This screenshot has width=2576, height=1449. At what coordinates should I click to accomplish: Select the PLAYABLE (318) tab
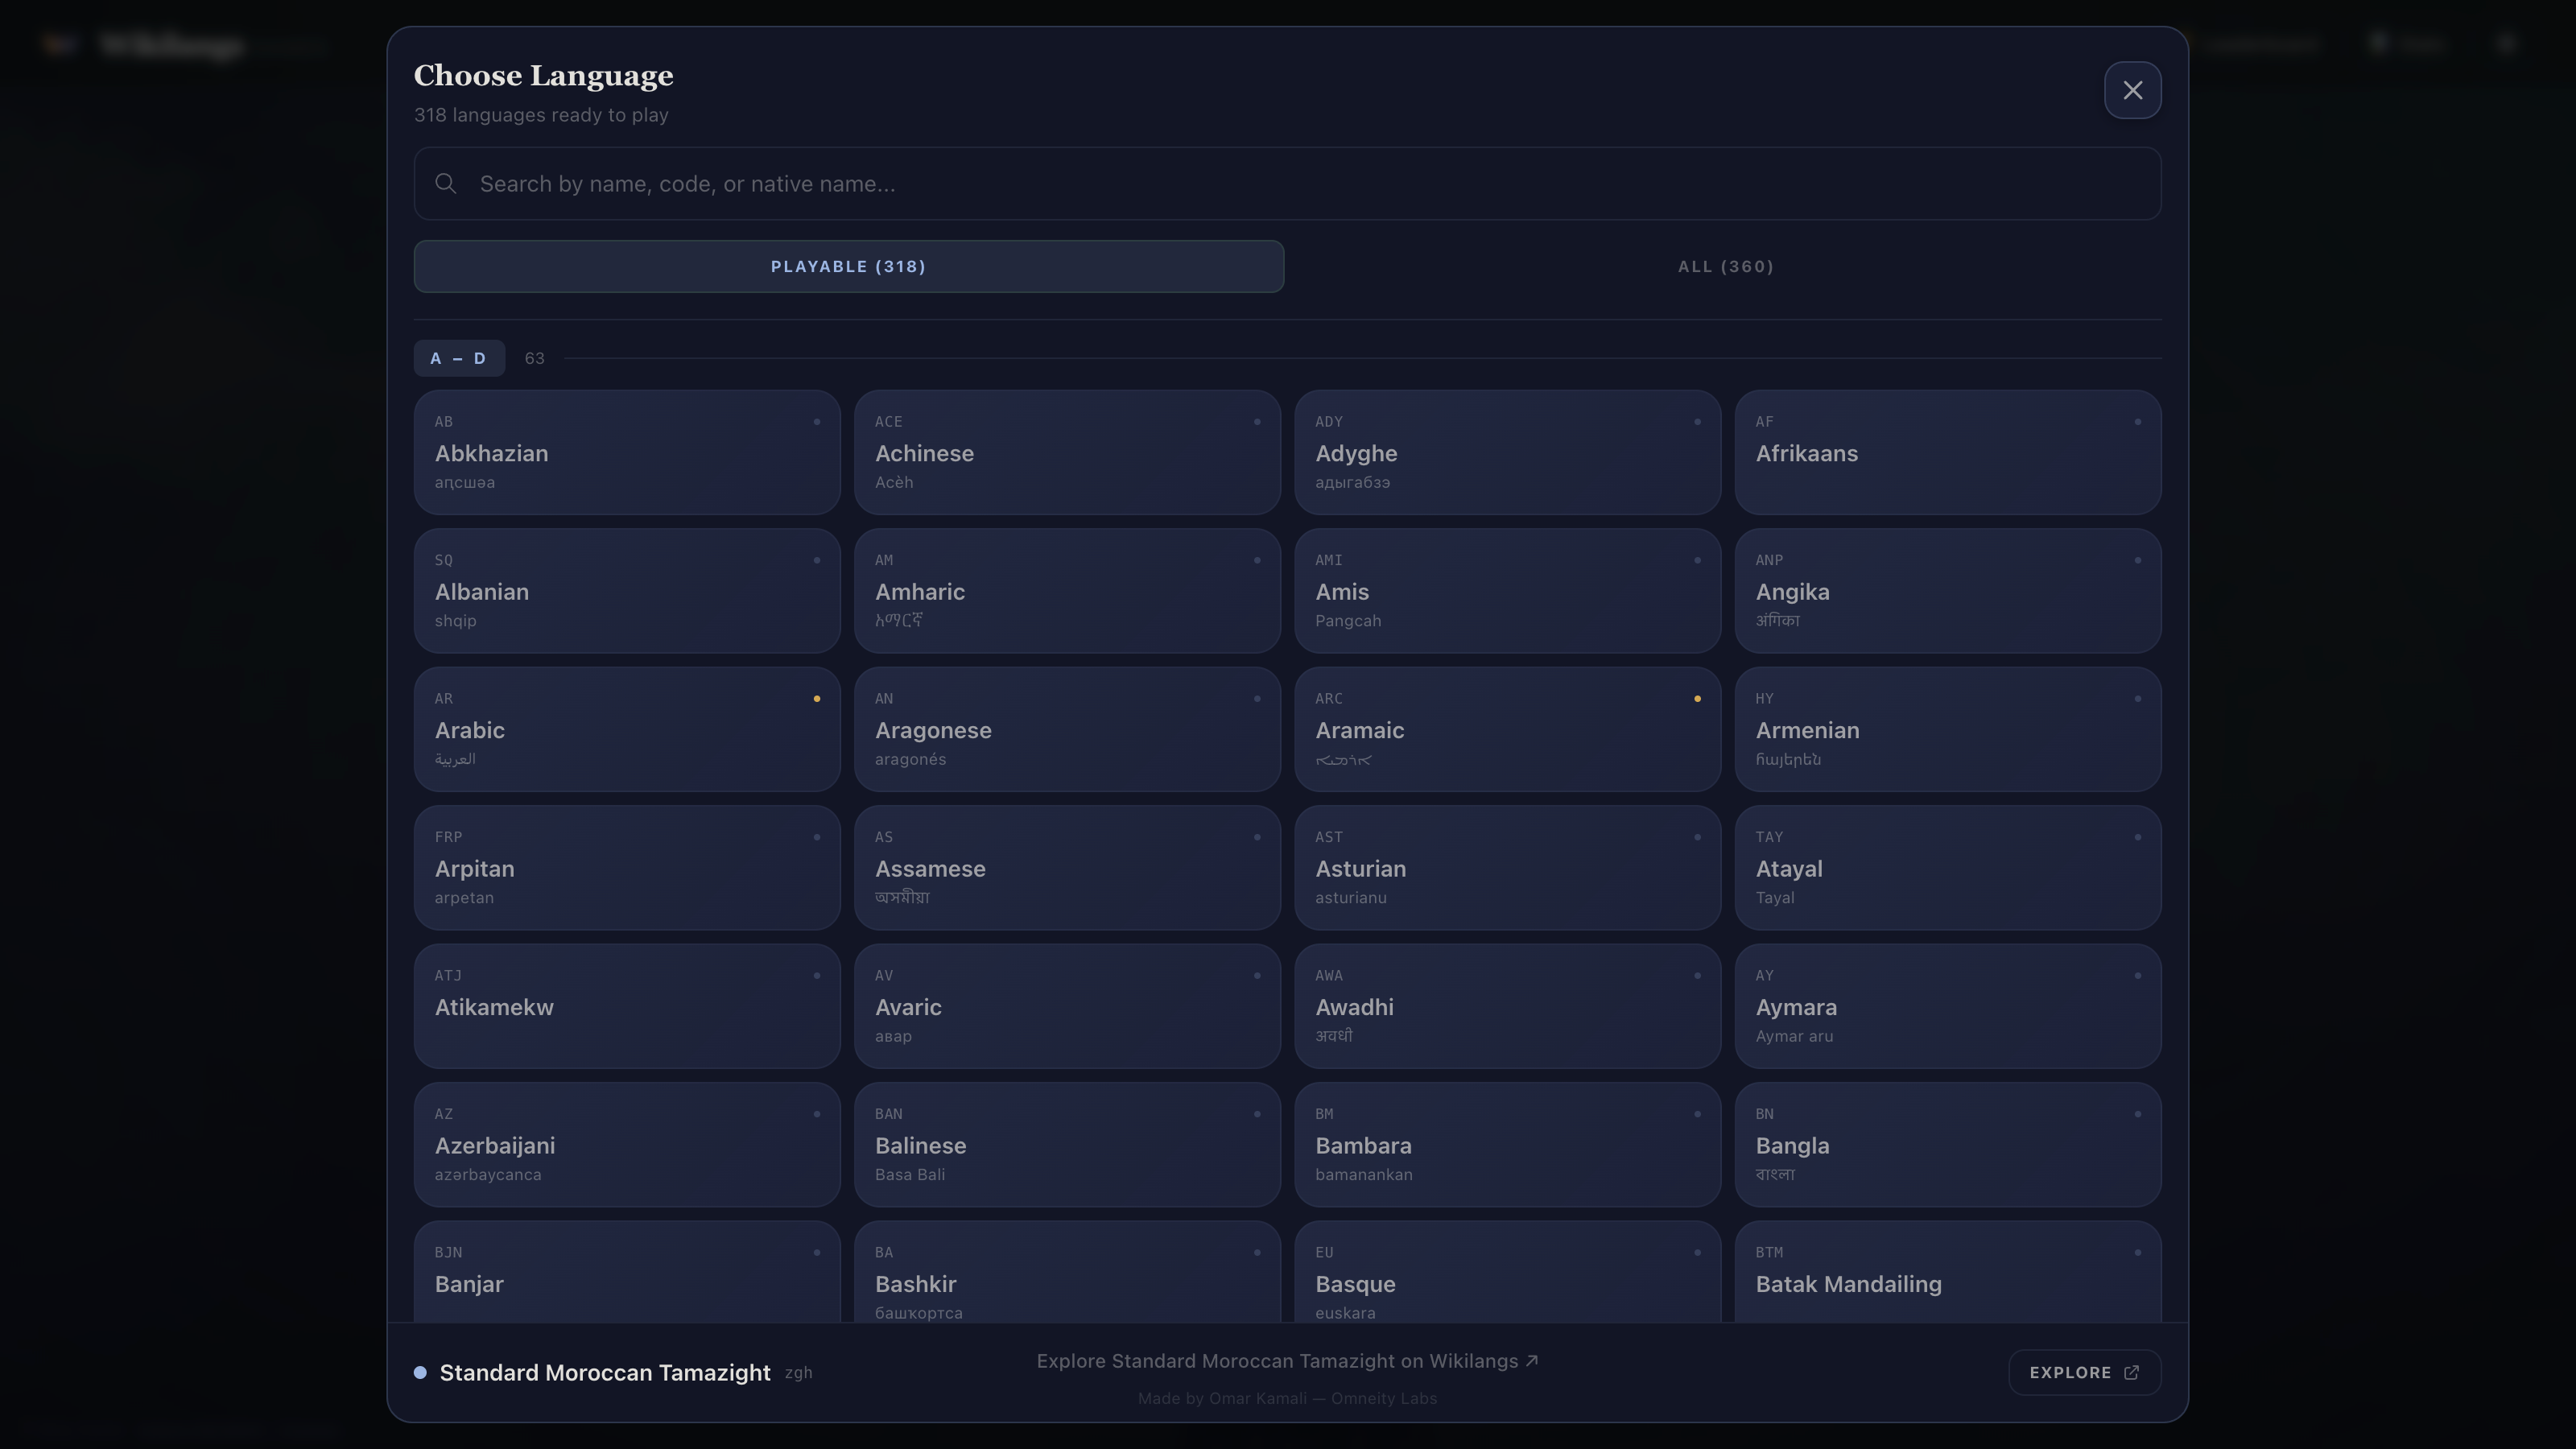[848, 266]
